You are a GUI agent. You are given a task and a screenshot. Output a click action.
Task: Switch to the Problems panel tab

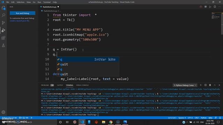point(47,85)
